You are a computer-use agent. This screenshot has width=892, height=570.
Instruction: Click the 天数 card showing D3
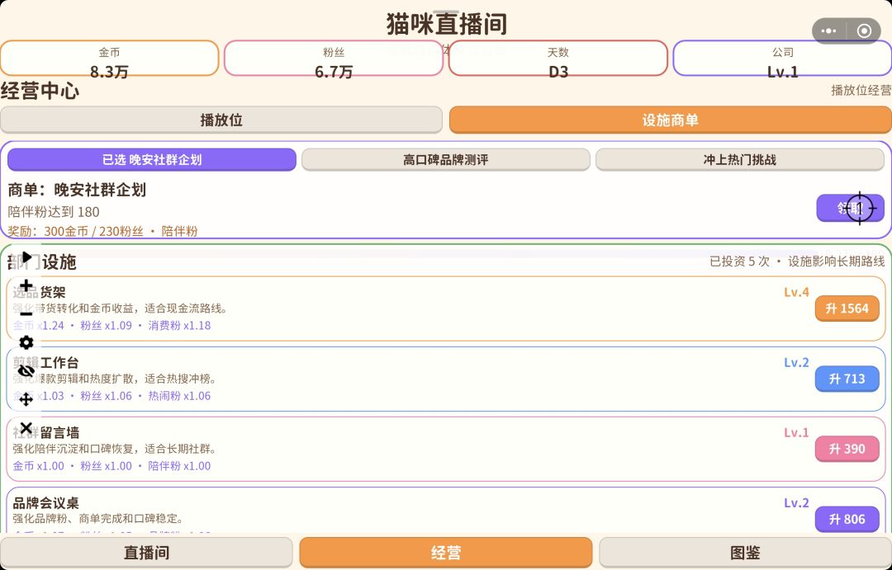[558, 58]
